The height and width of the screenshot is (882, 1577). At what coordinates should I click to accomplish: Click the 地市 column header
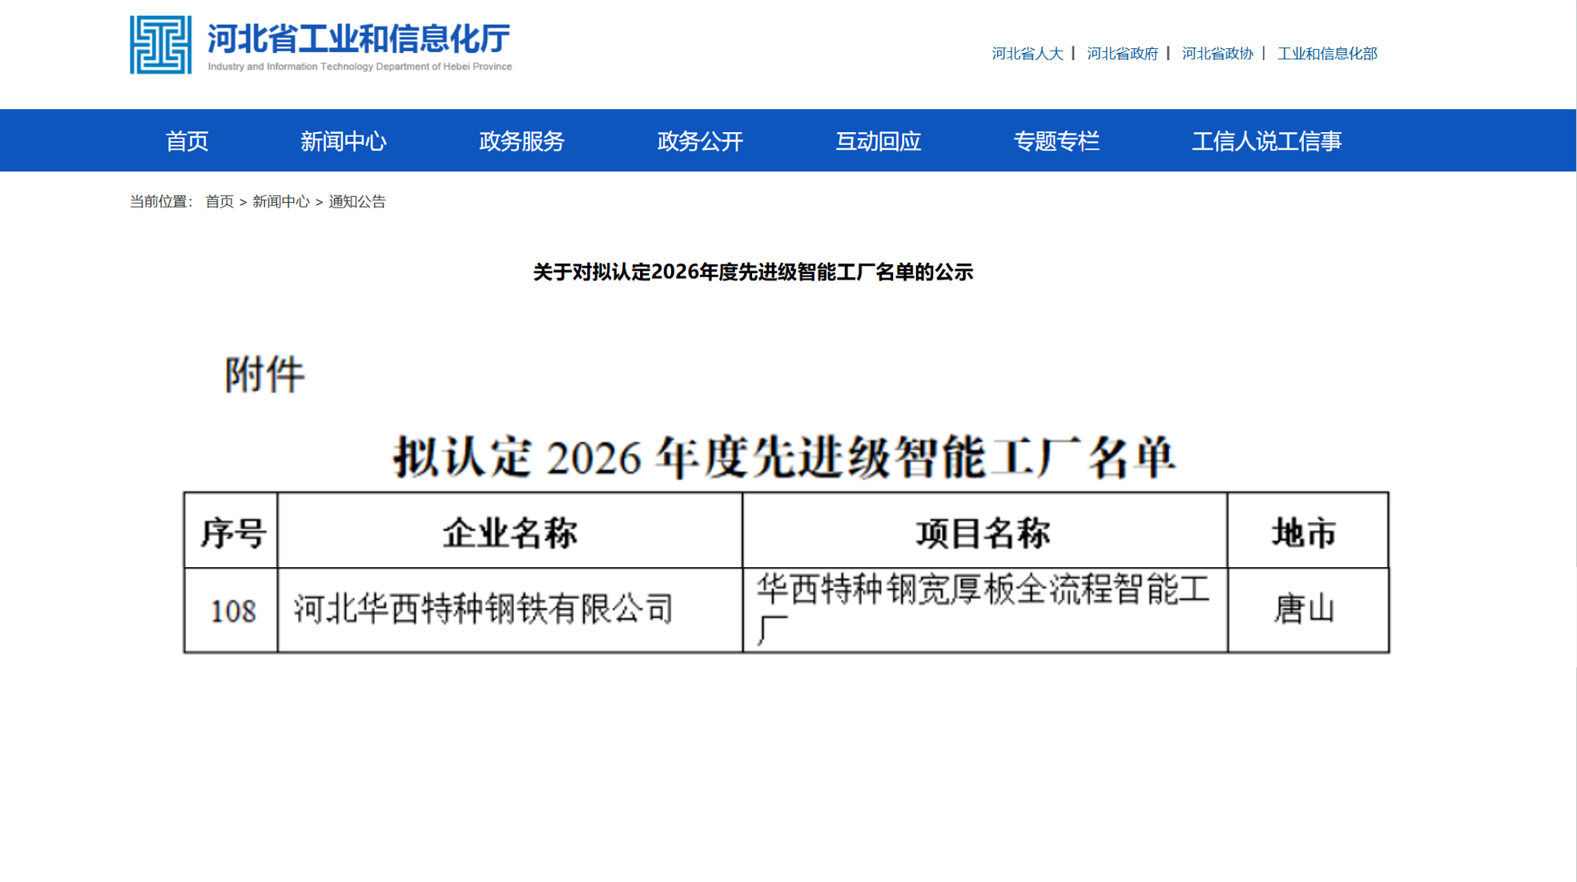pyautogui.click(x=1307, y=532)
